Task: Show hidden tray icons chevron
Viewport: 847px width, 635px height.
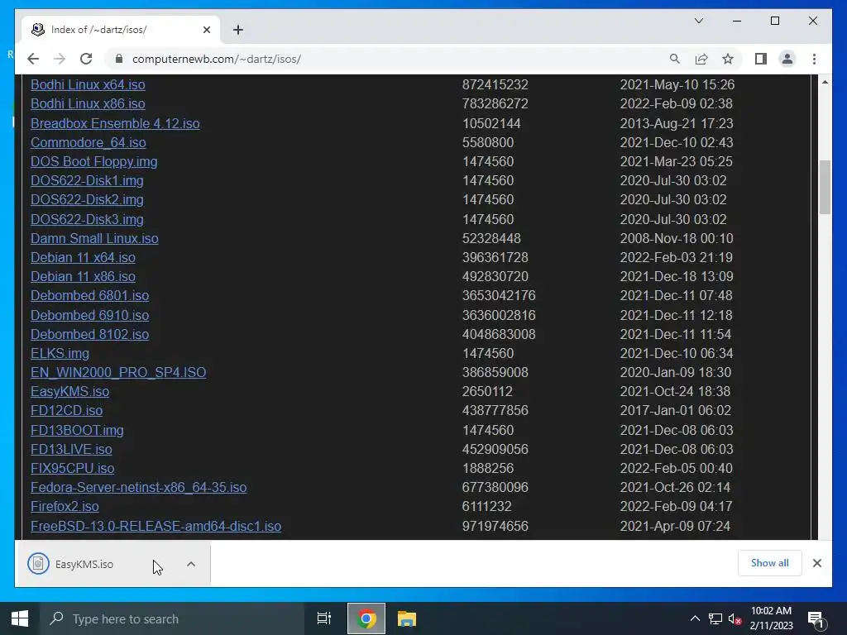Action: [x=695, y=618]
